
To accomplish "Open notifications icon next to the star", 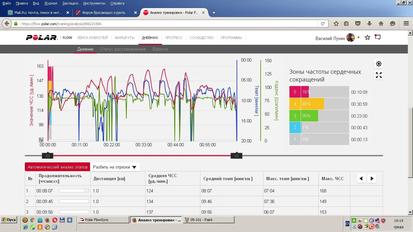I will 378,37.
